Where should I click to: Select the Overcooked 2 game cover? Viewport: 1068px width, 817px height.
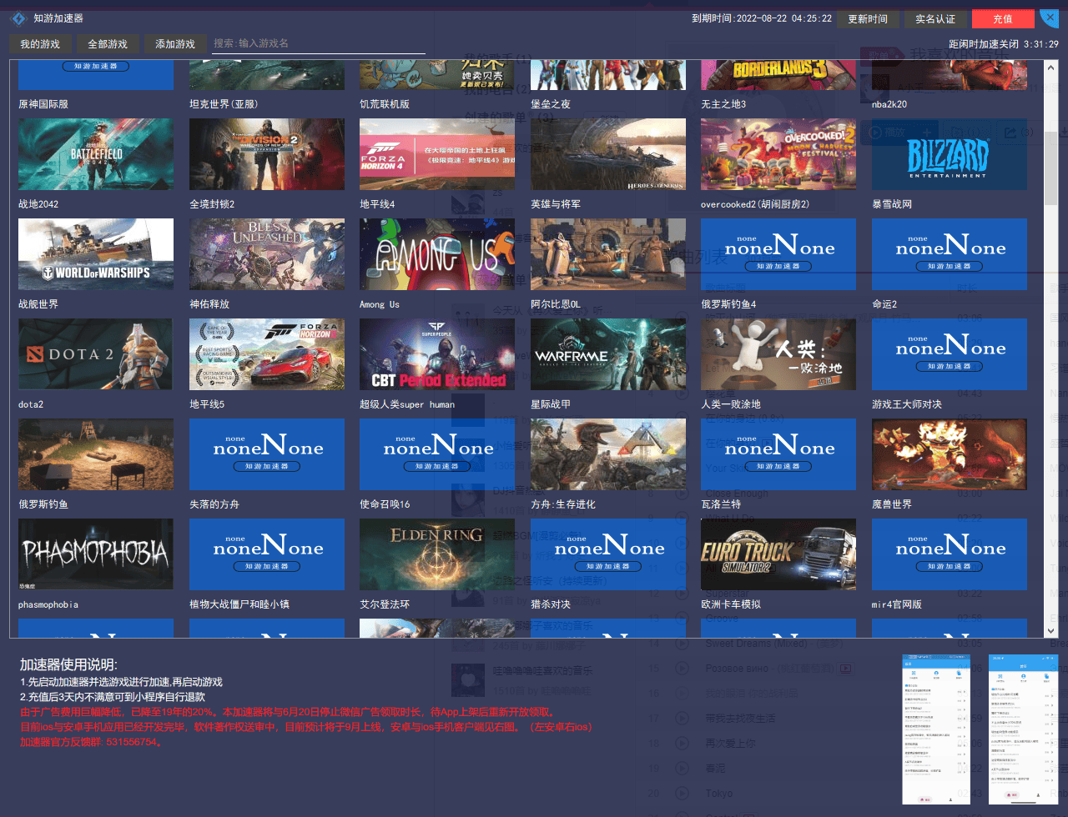click(x=778, y=154)
